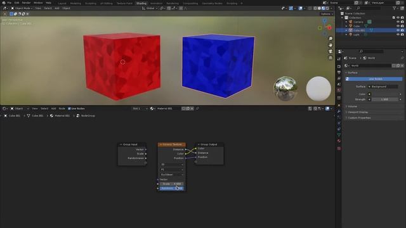Collapse the Collection tree in outliner
Viewport: 406px width, 228px height.
[x=342, y=18]
